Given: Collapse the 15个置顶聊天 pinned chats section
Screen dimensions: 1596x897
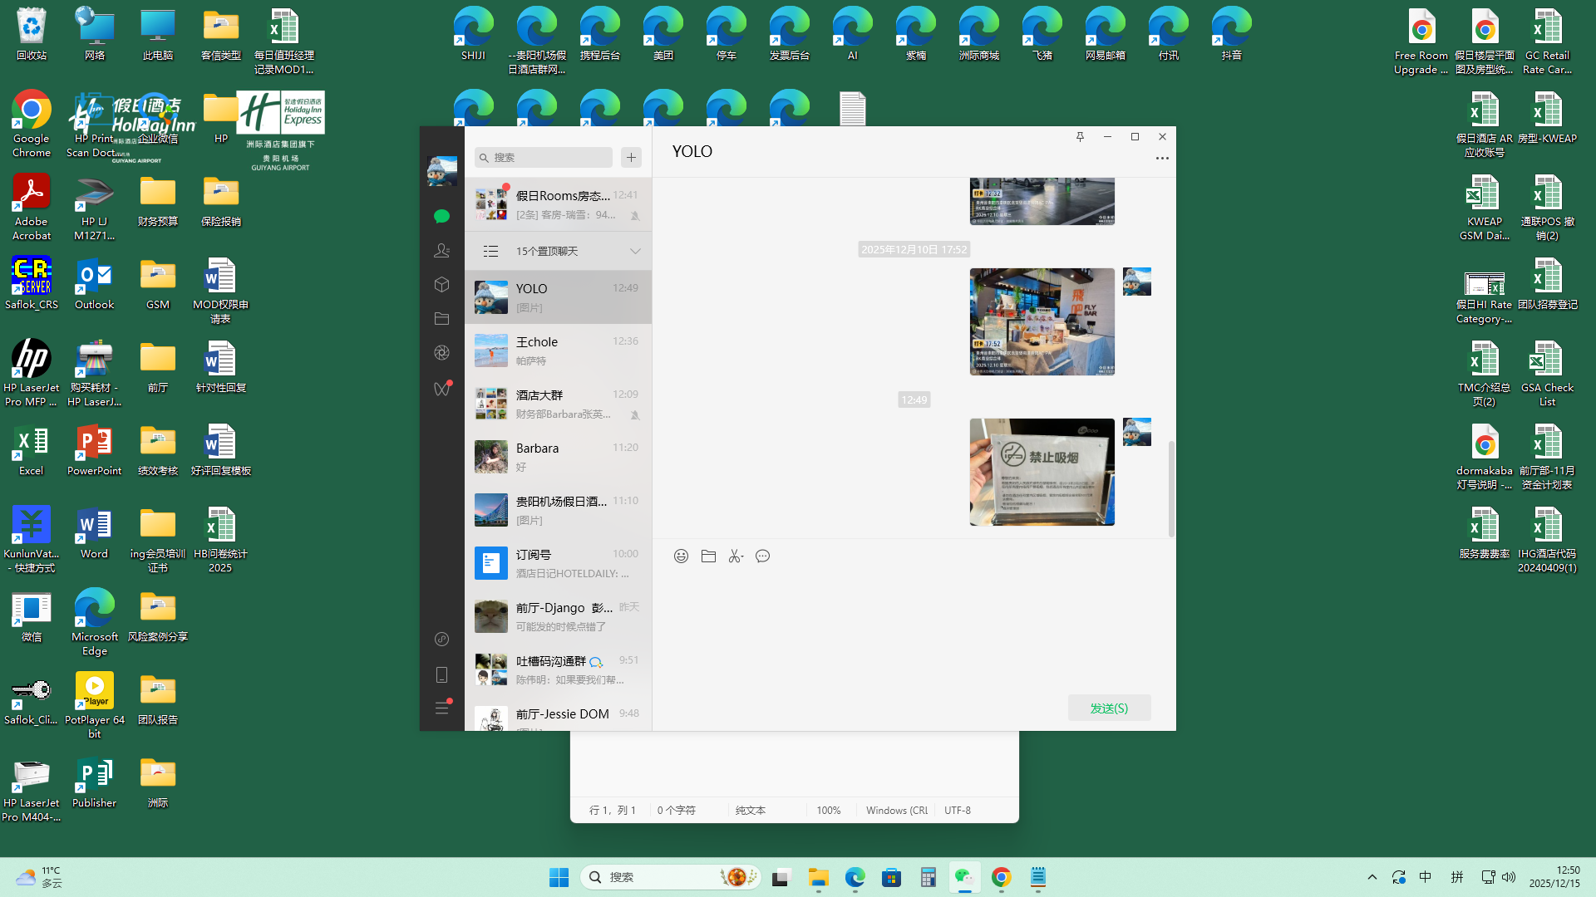Looking at the screenshot, I should coord(635,251).
